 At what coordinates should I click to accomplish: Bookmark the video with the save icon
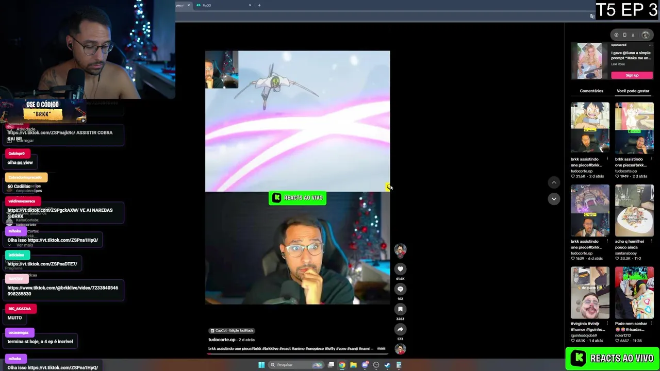tap(400, 309)
